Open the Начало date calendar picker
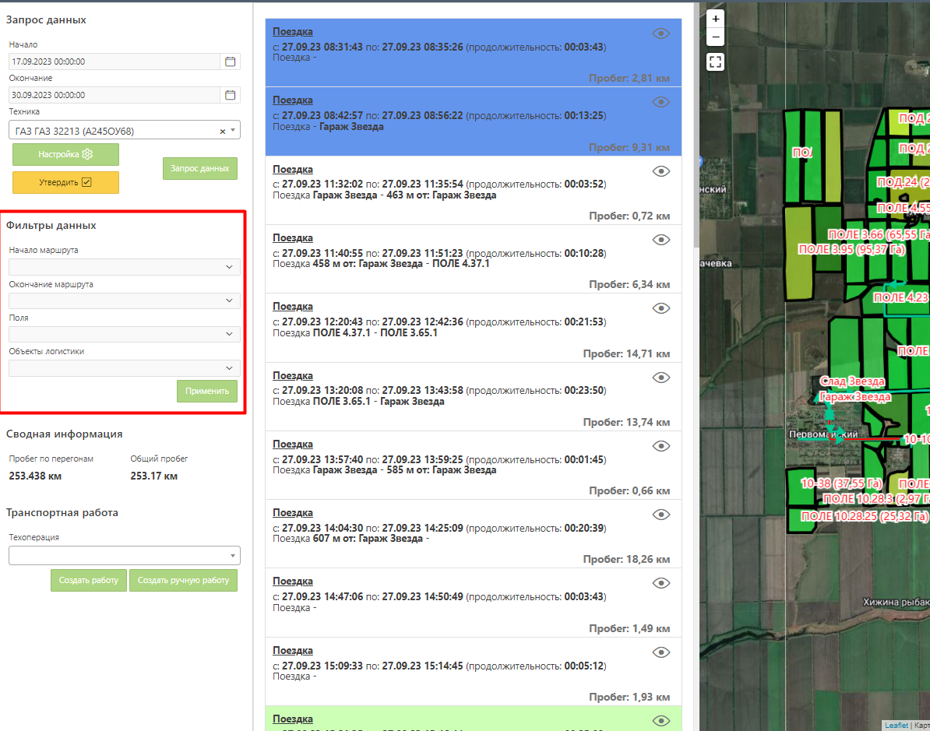930x731 pixels. pyautogui.click(x=230, y=62)
